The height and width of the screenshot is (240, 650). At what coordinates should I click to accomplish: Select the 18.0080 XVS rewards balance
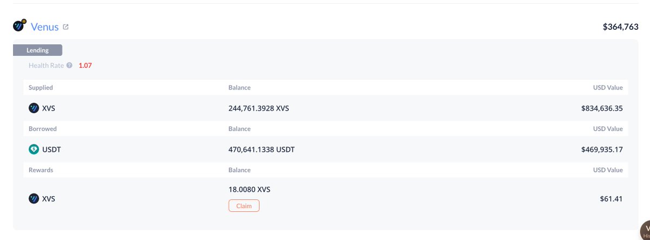coord(249,190)
